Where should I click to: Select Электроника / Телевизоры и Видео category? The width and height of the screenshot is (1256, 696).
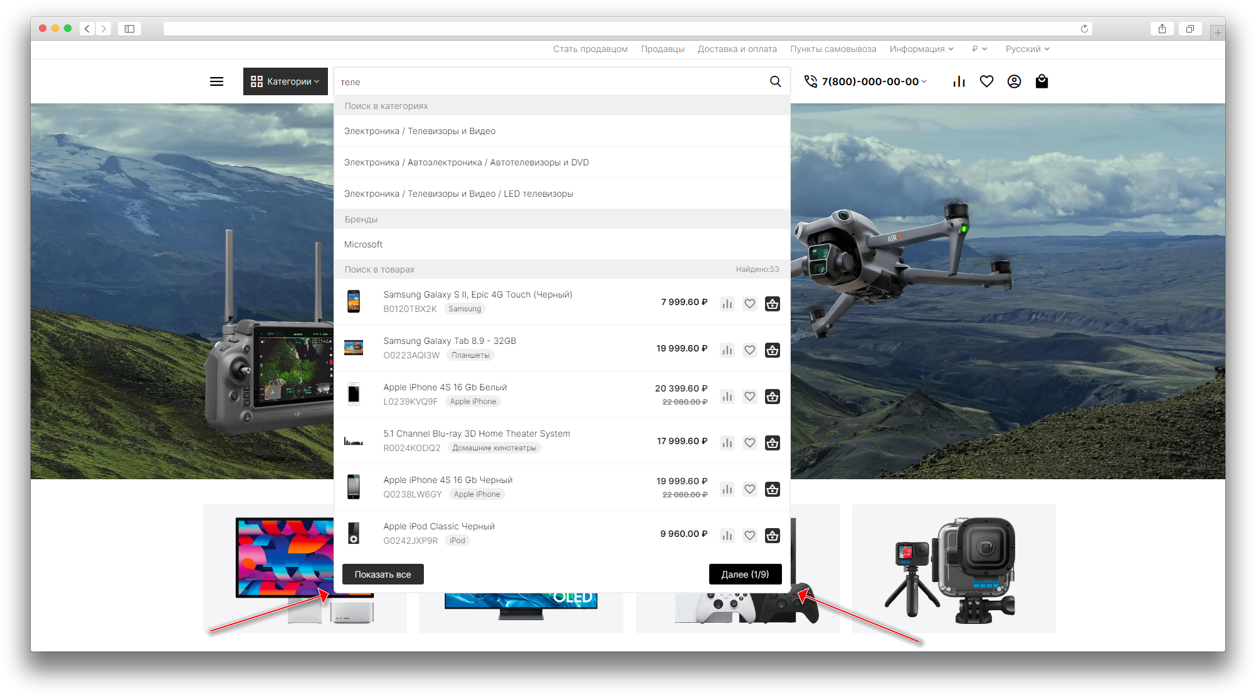[420, 131]
